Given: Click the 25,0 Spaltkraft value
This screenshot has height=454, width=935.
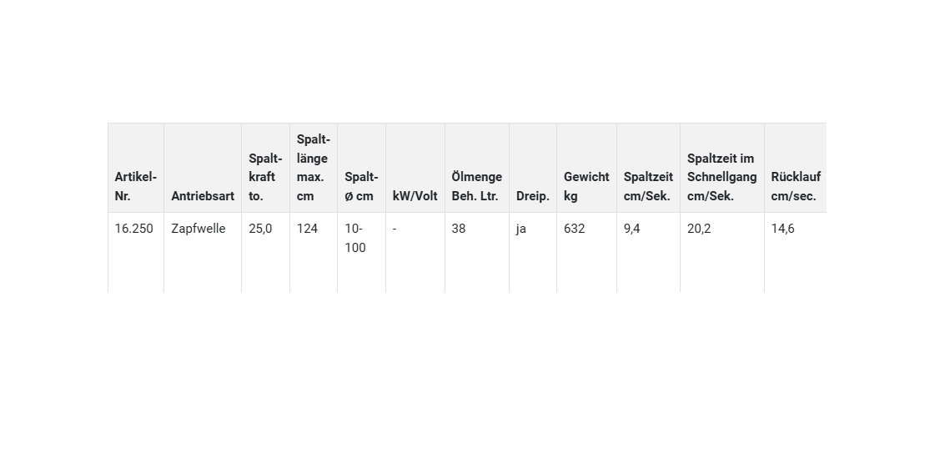Looking at the screenshot, I should pos(260,229).
